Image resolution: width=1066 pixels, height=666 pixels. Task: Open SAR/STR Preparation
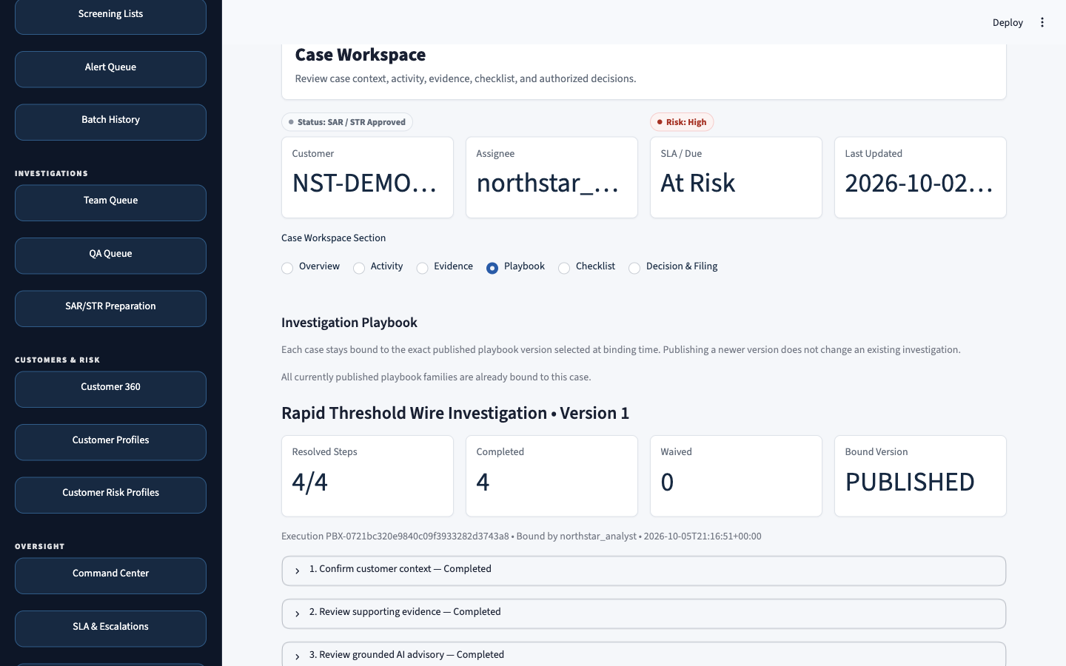[x=110, y=308]
